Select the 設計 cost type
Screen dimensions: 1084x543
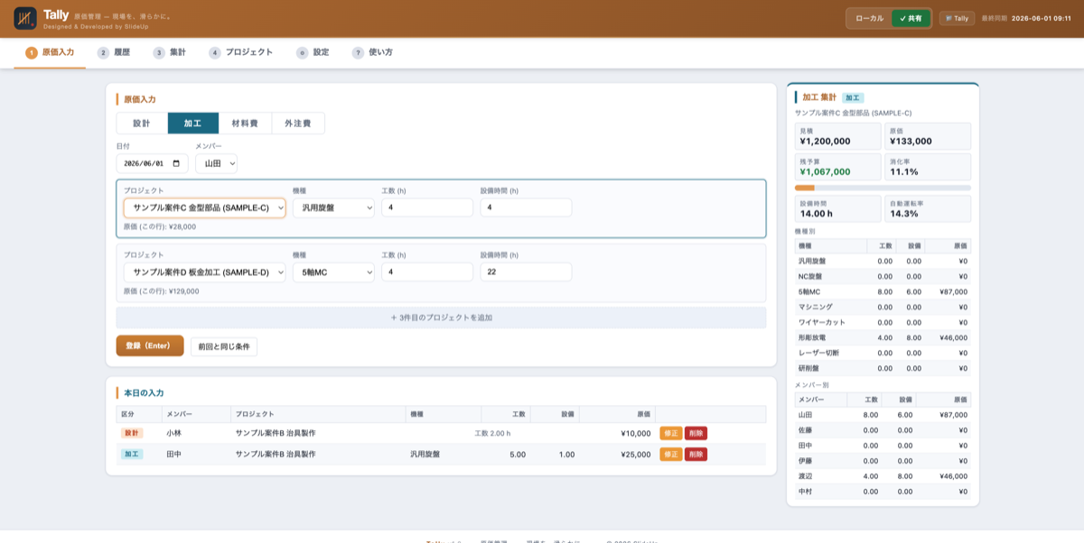click(142, 123)
